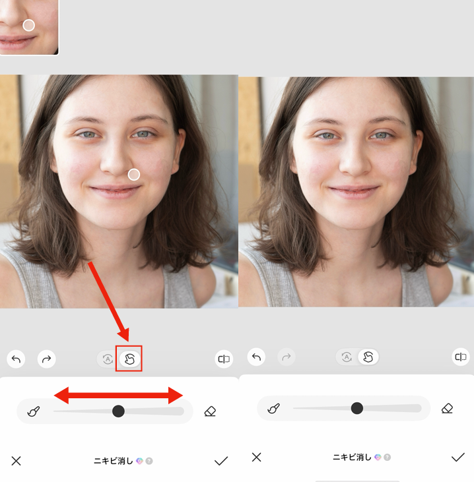Image resolution: width=474 pixels, height=482 pixels.
Task: Switch to auto (A) mode on the left screen
Action: [107, 359]
